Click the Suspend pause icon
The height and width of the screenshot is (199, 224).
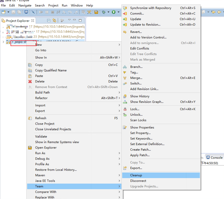pyautogui.click(x=47, y=11)
